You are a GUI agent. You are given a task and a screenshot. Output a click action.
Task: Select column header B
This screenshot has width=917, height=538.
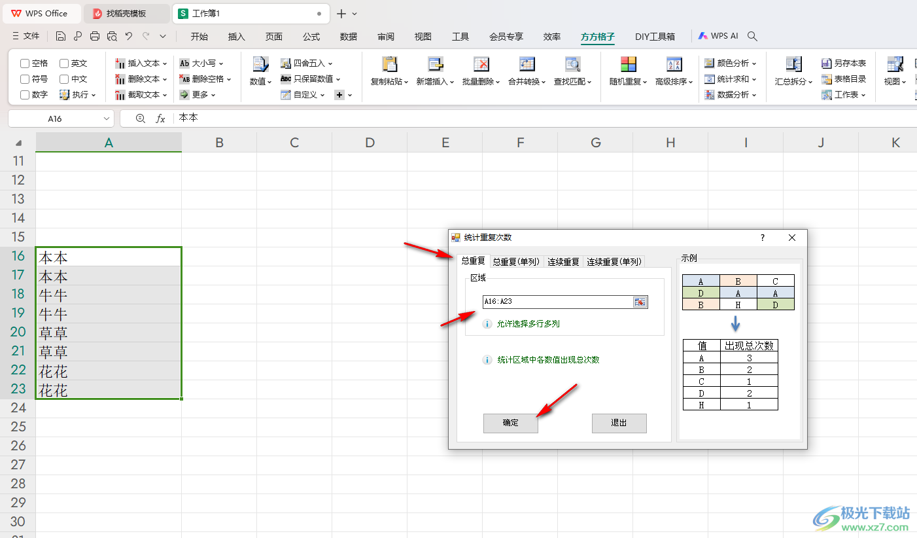click(219, 142)
